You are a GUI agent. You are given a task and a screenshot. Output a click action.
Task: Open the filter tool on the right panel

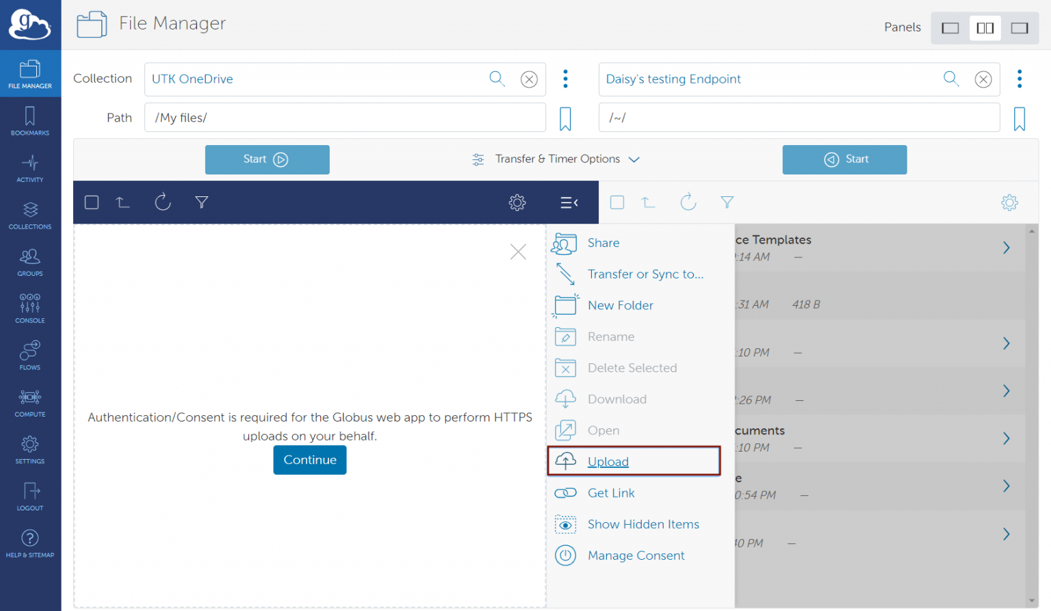point(727,202)
